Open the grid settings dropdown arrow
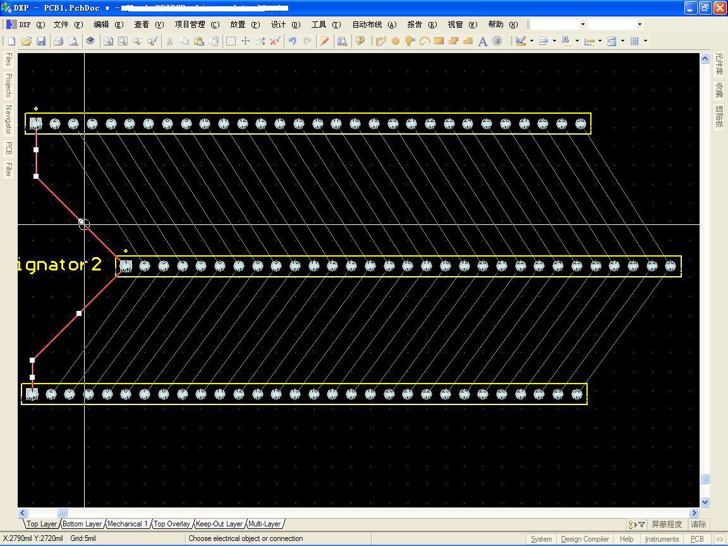 coord(645,41)
